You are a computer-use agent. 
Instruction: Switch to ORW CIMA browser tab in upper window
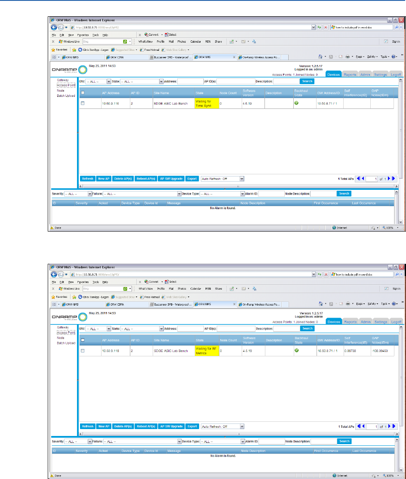127,57
